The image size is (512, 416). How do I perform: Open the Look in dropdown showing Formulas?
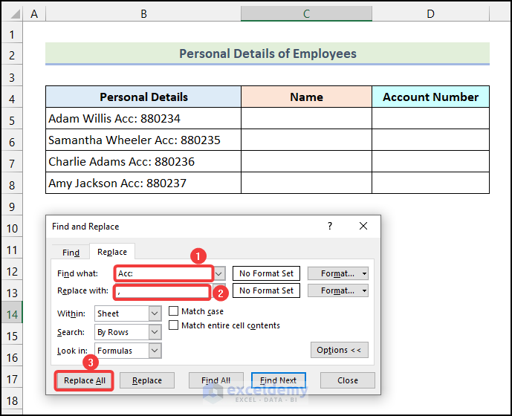pos(155,351)
